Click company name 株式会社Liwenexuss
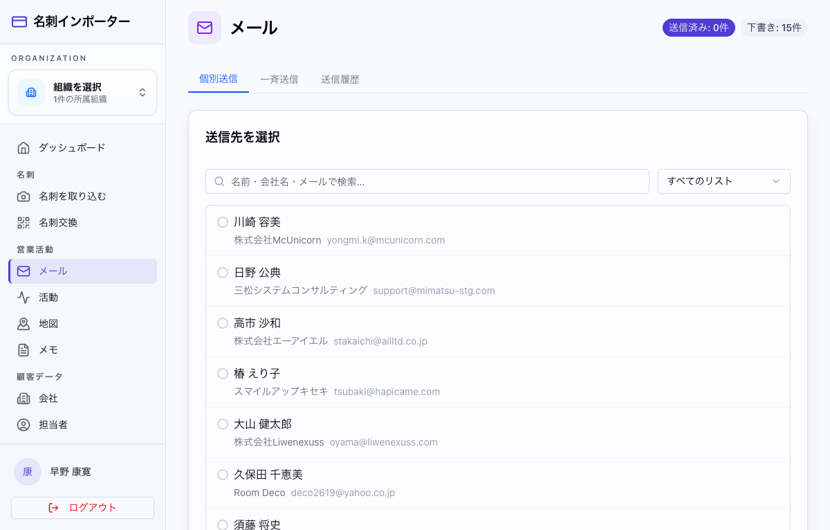The image size is (830, 530). [279, 442]
